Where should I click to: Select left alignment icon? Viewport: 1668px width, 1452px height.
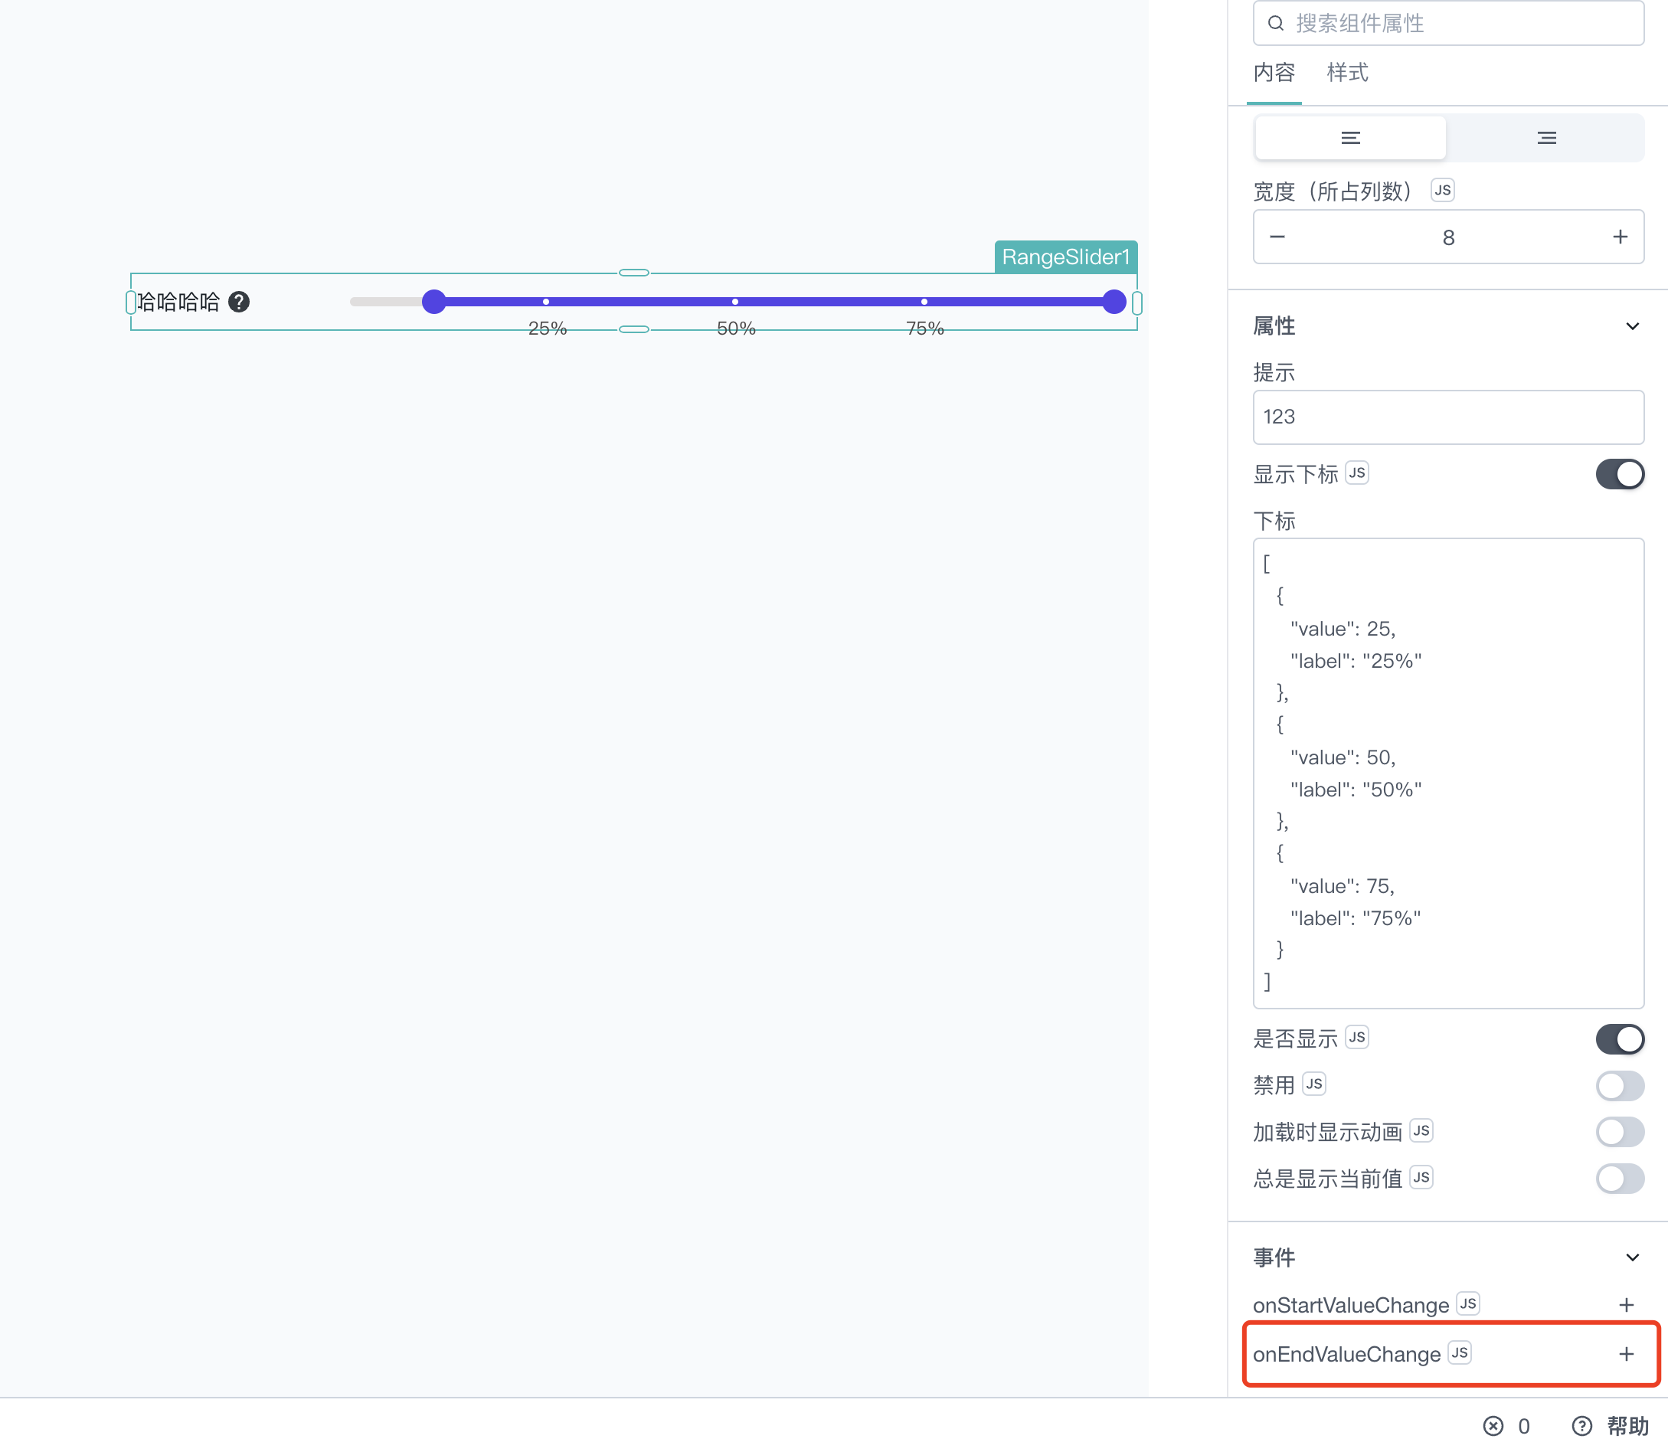point(1350,138)
